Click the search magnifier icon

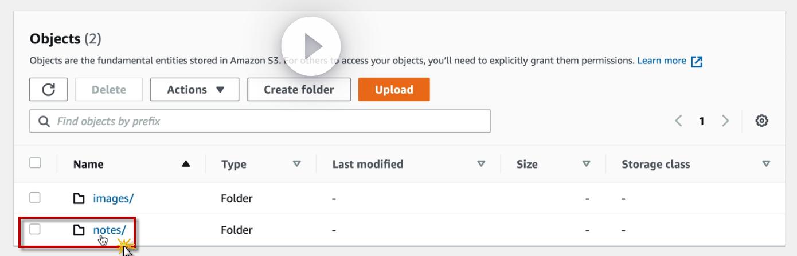click(x=43, y=121)
